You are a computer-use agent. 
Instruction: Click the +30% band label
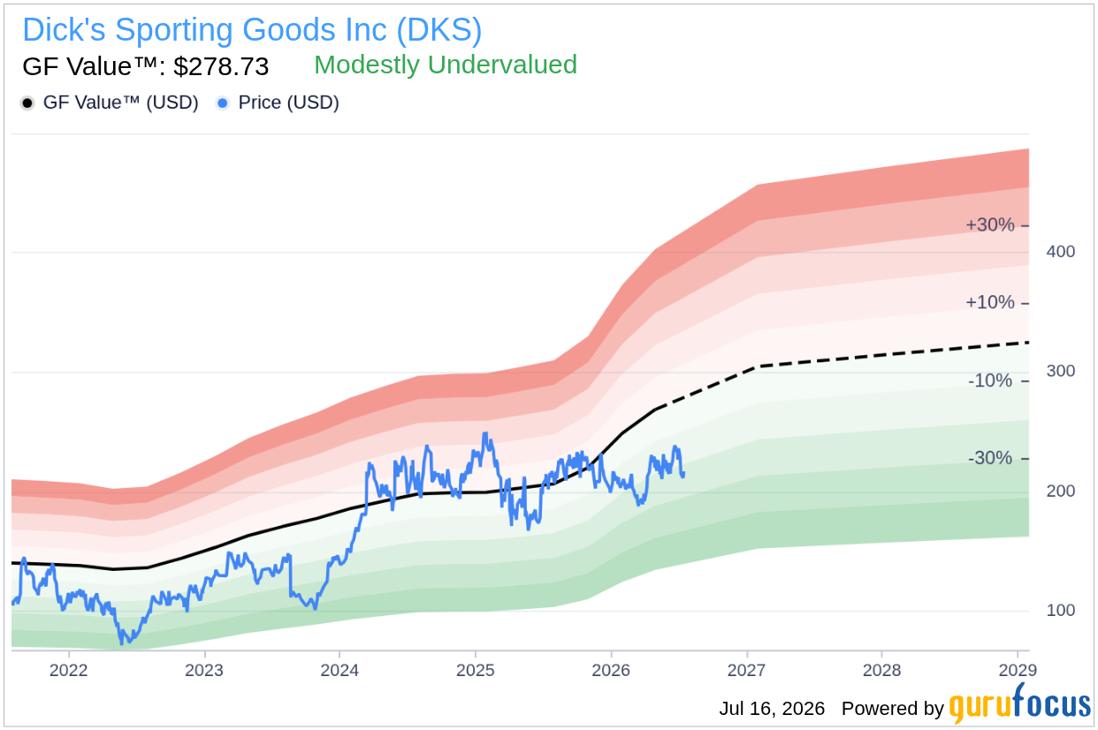pos(989,225)
